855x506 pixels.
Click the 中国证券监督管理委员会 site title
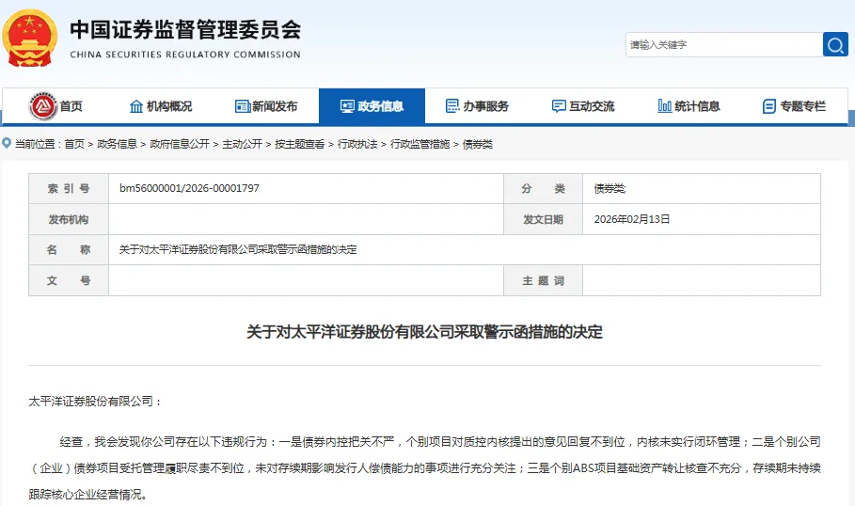coord(185,30)
